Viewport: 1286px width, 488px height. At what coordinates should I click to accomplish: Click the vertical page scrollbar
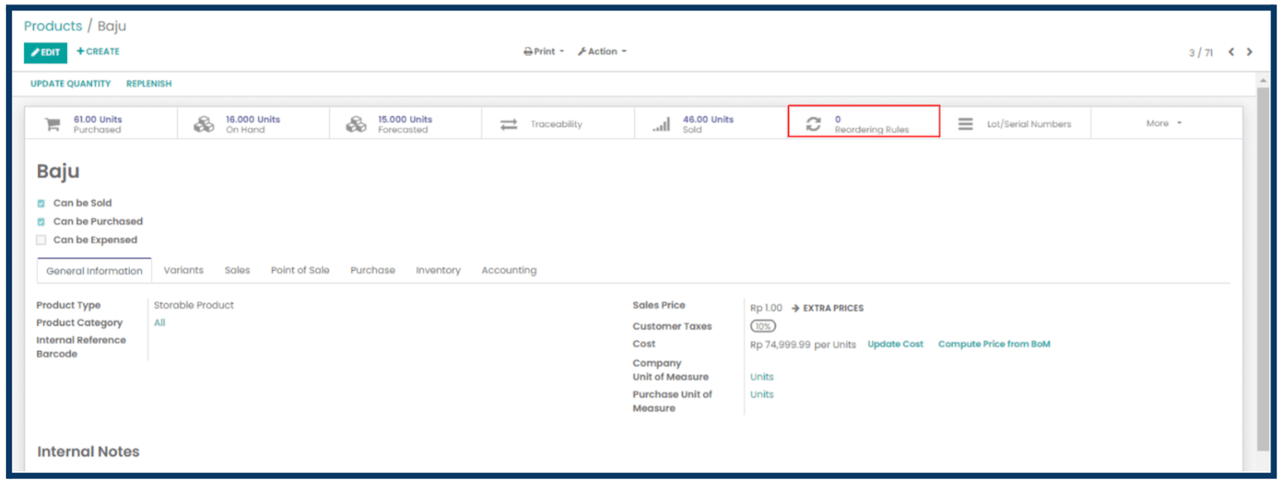point(1263,271)
